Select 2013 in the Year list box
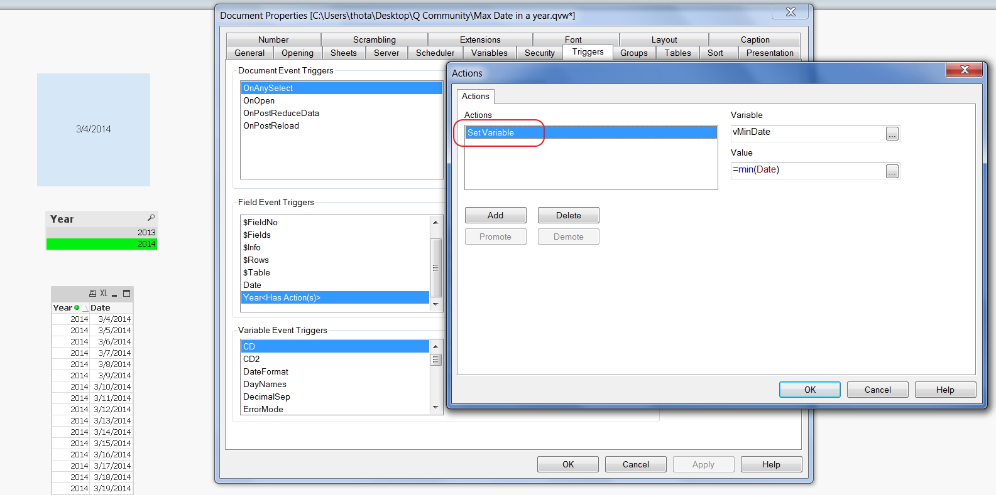This screenshot has height=495, width=996. pos(102,232)
